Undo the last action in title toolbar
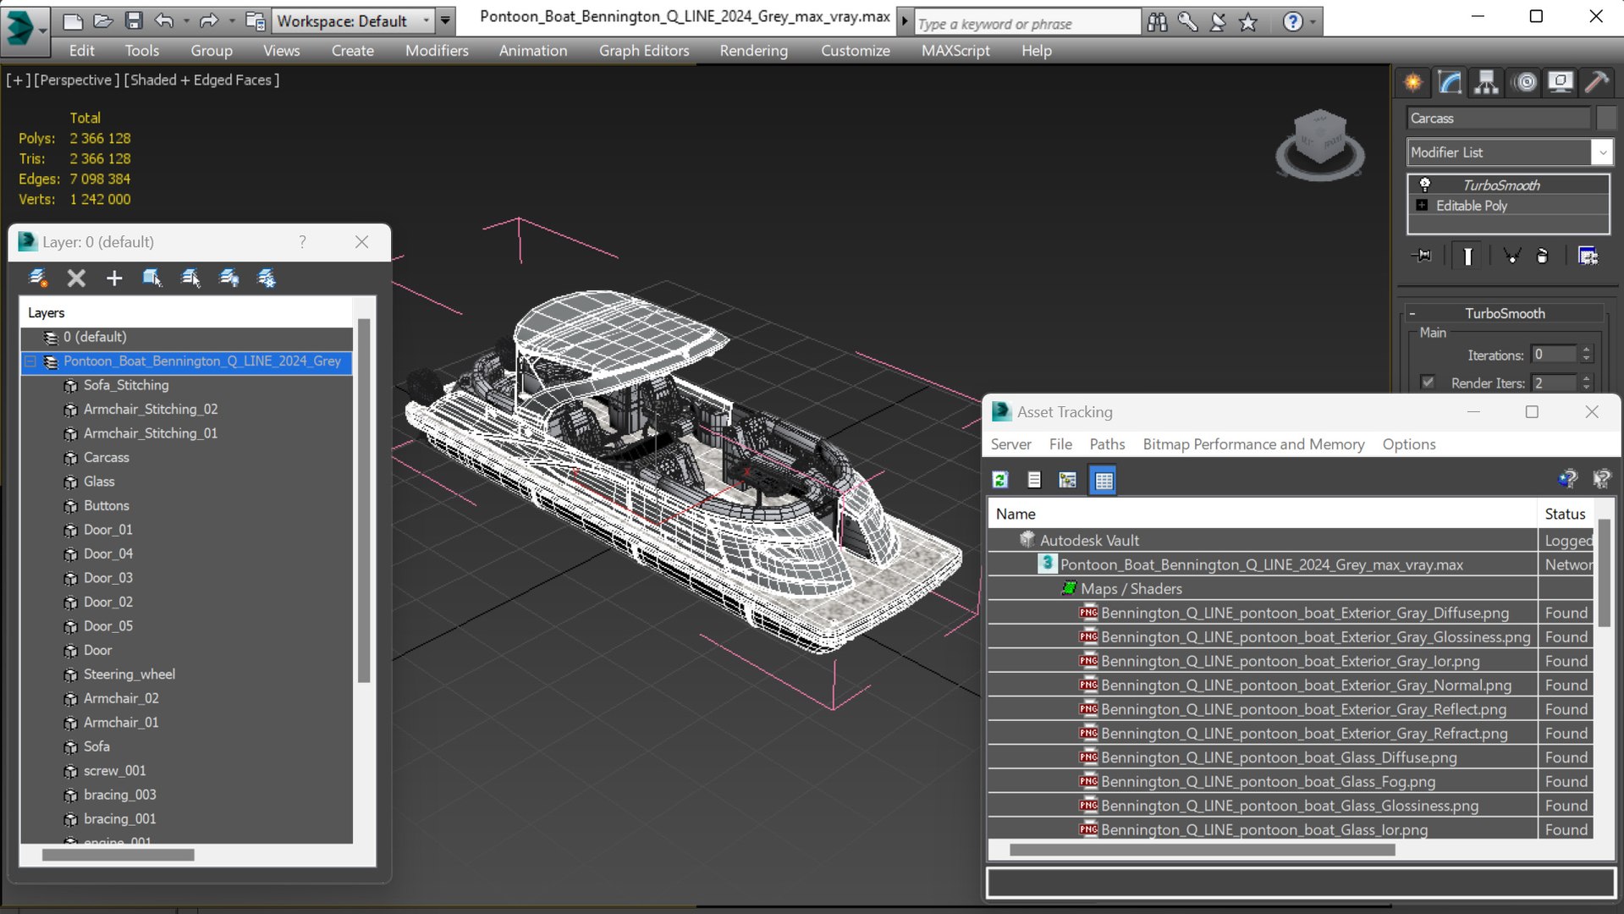Viewport: 1624px width, 914px height. click(164, 20)
